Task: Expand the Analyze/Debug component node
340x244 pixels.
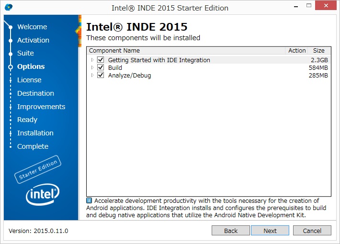Action: pyautogui.click(x=92, y=75)
